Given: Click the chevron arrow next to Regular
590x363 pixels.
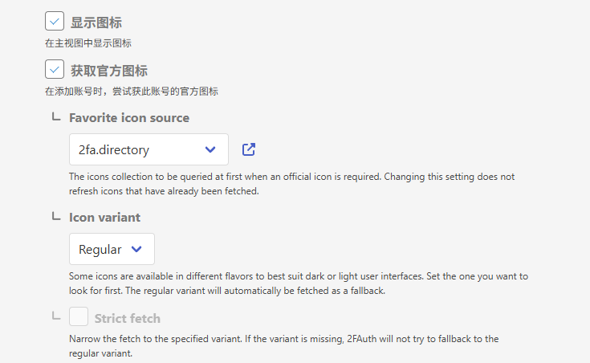Looking at the screenshot, I should pyautogui.click(x=136, y=249).
